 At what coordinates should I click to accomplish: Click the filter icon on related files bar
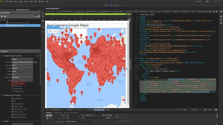click(x=217, y=12)
